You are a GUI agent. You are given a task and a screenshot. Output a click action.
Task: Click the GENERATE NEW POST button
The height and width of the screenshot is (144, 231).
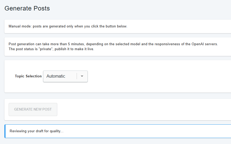click(33, 110)
